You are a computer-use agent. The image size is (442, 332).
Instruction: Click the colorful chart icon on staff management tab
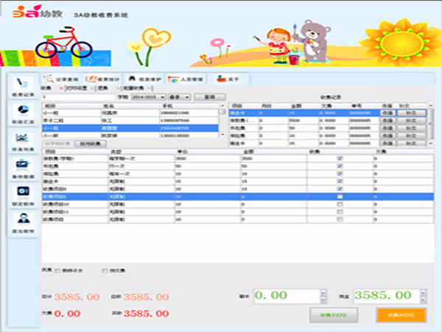[173, 80]
